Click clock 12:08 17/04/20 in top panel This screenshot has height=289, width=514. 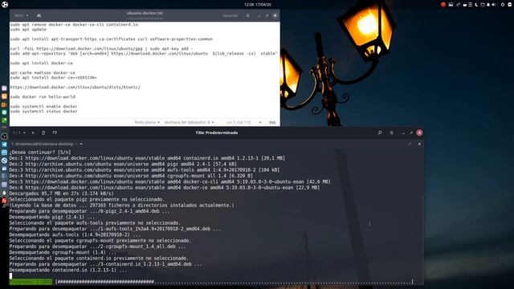pyautogui.click(x=257, y=5)
